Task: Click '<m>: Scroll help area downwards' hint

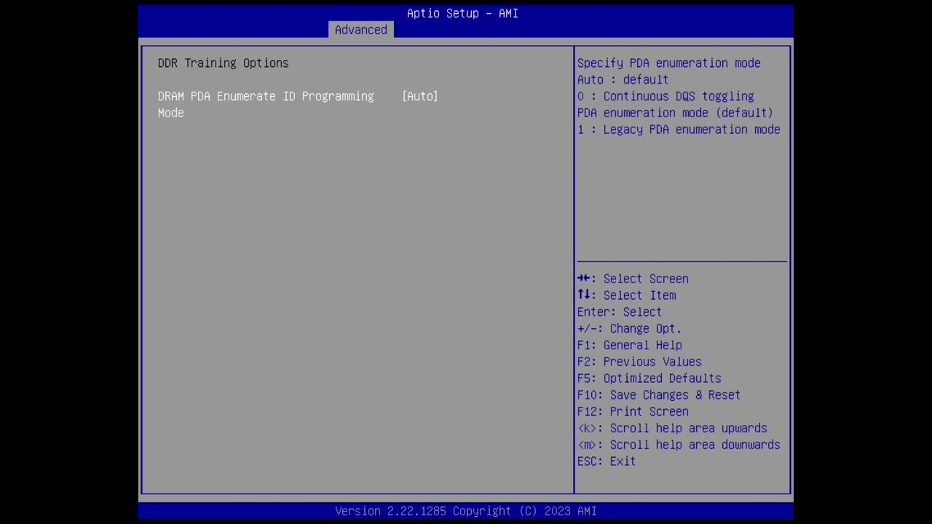Action: [x=679, y=445]
